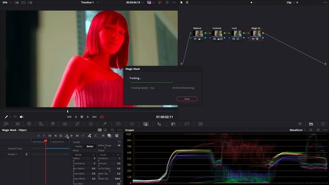Select the add stroke brush tool
This screenshot has width=329, height=185.
89,136
